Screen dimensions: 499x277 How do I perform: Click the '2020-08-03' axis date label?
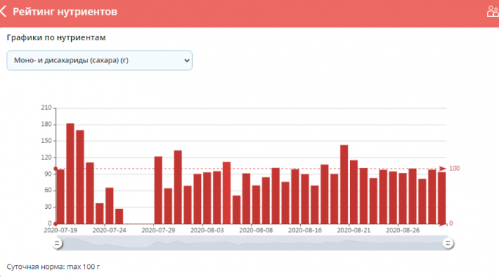click(x=207, y=230)
